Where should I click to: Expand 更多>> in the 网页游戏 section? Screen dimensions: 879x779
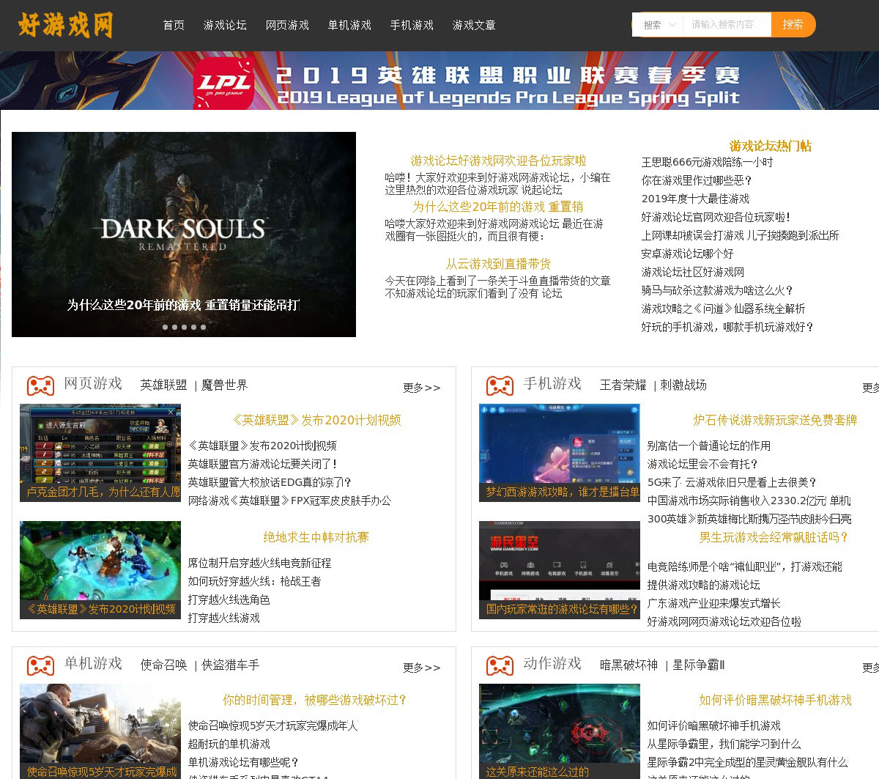tap(421, 388)
